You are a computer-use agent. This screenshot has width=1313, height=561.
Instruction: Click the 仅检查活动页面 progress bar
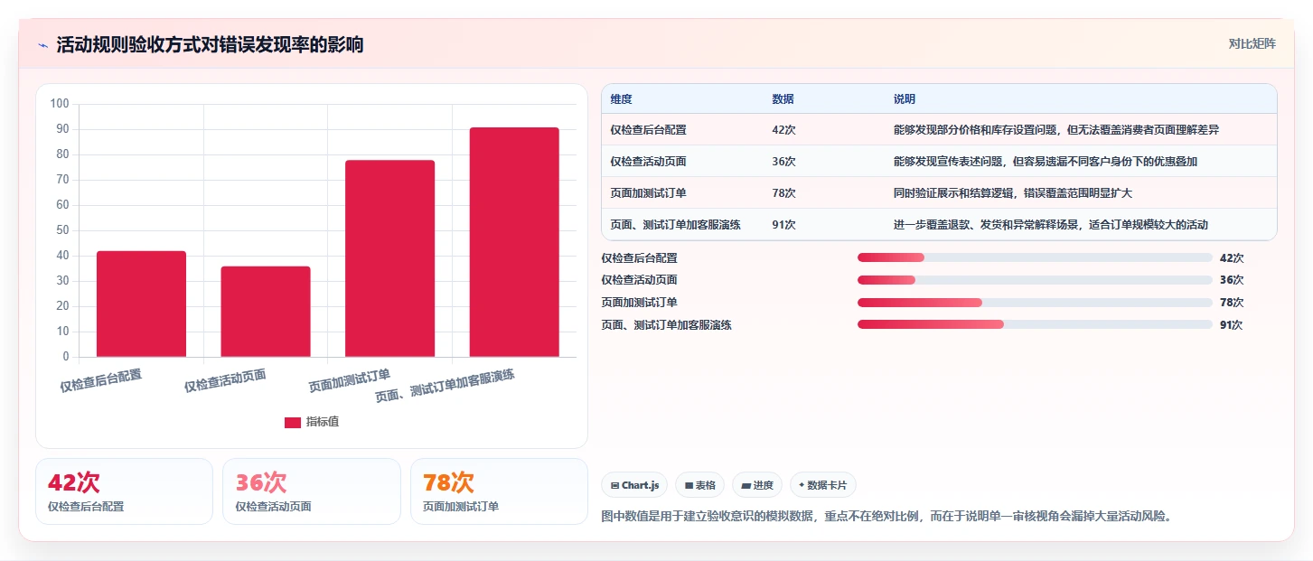pos(1035,280)
